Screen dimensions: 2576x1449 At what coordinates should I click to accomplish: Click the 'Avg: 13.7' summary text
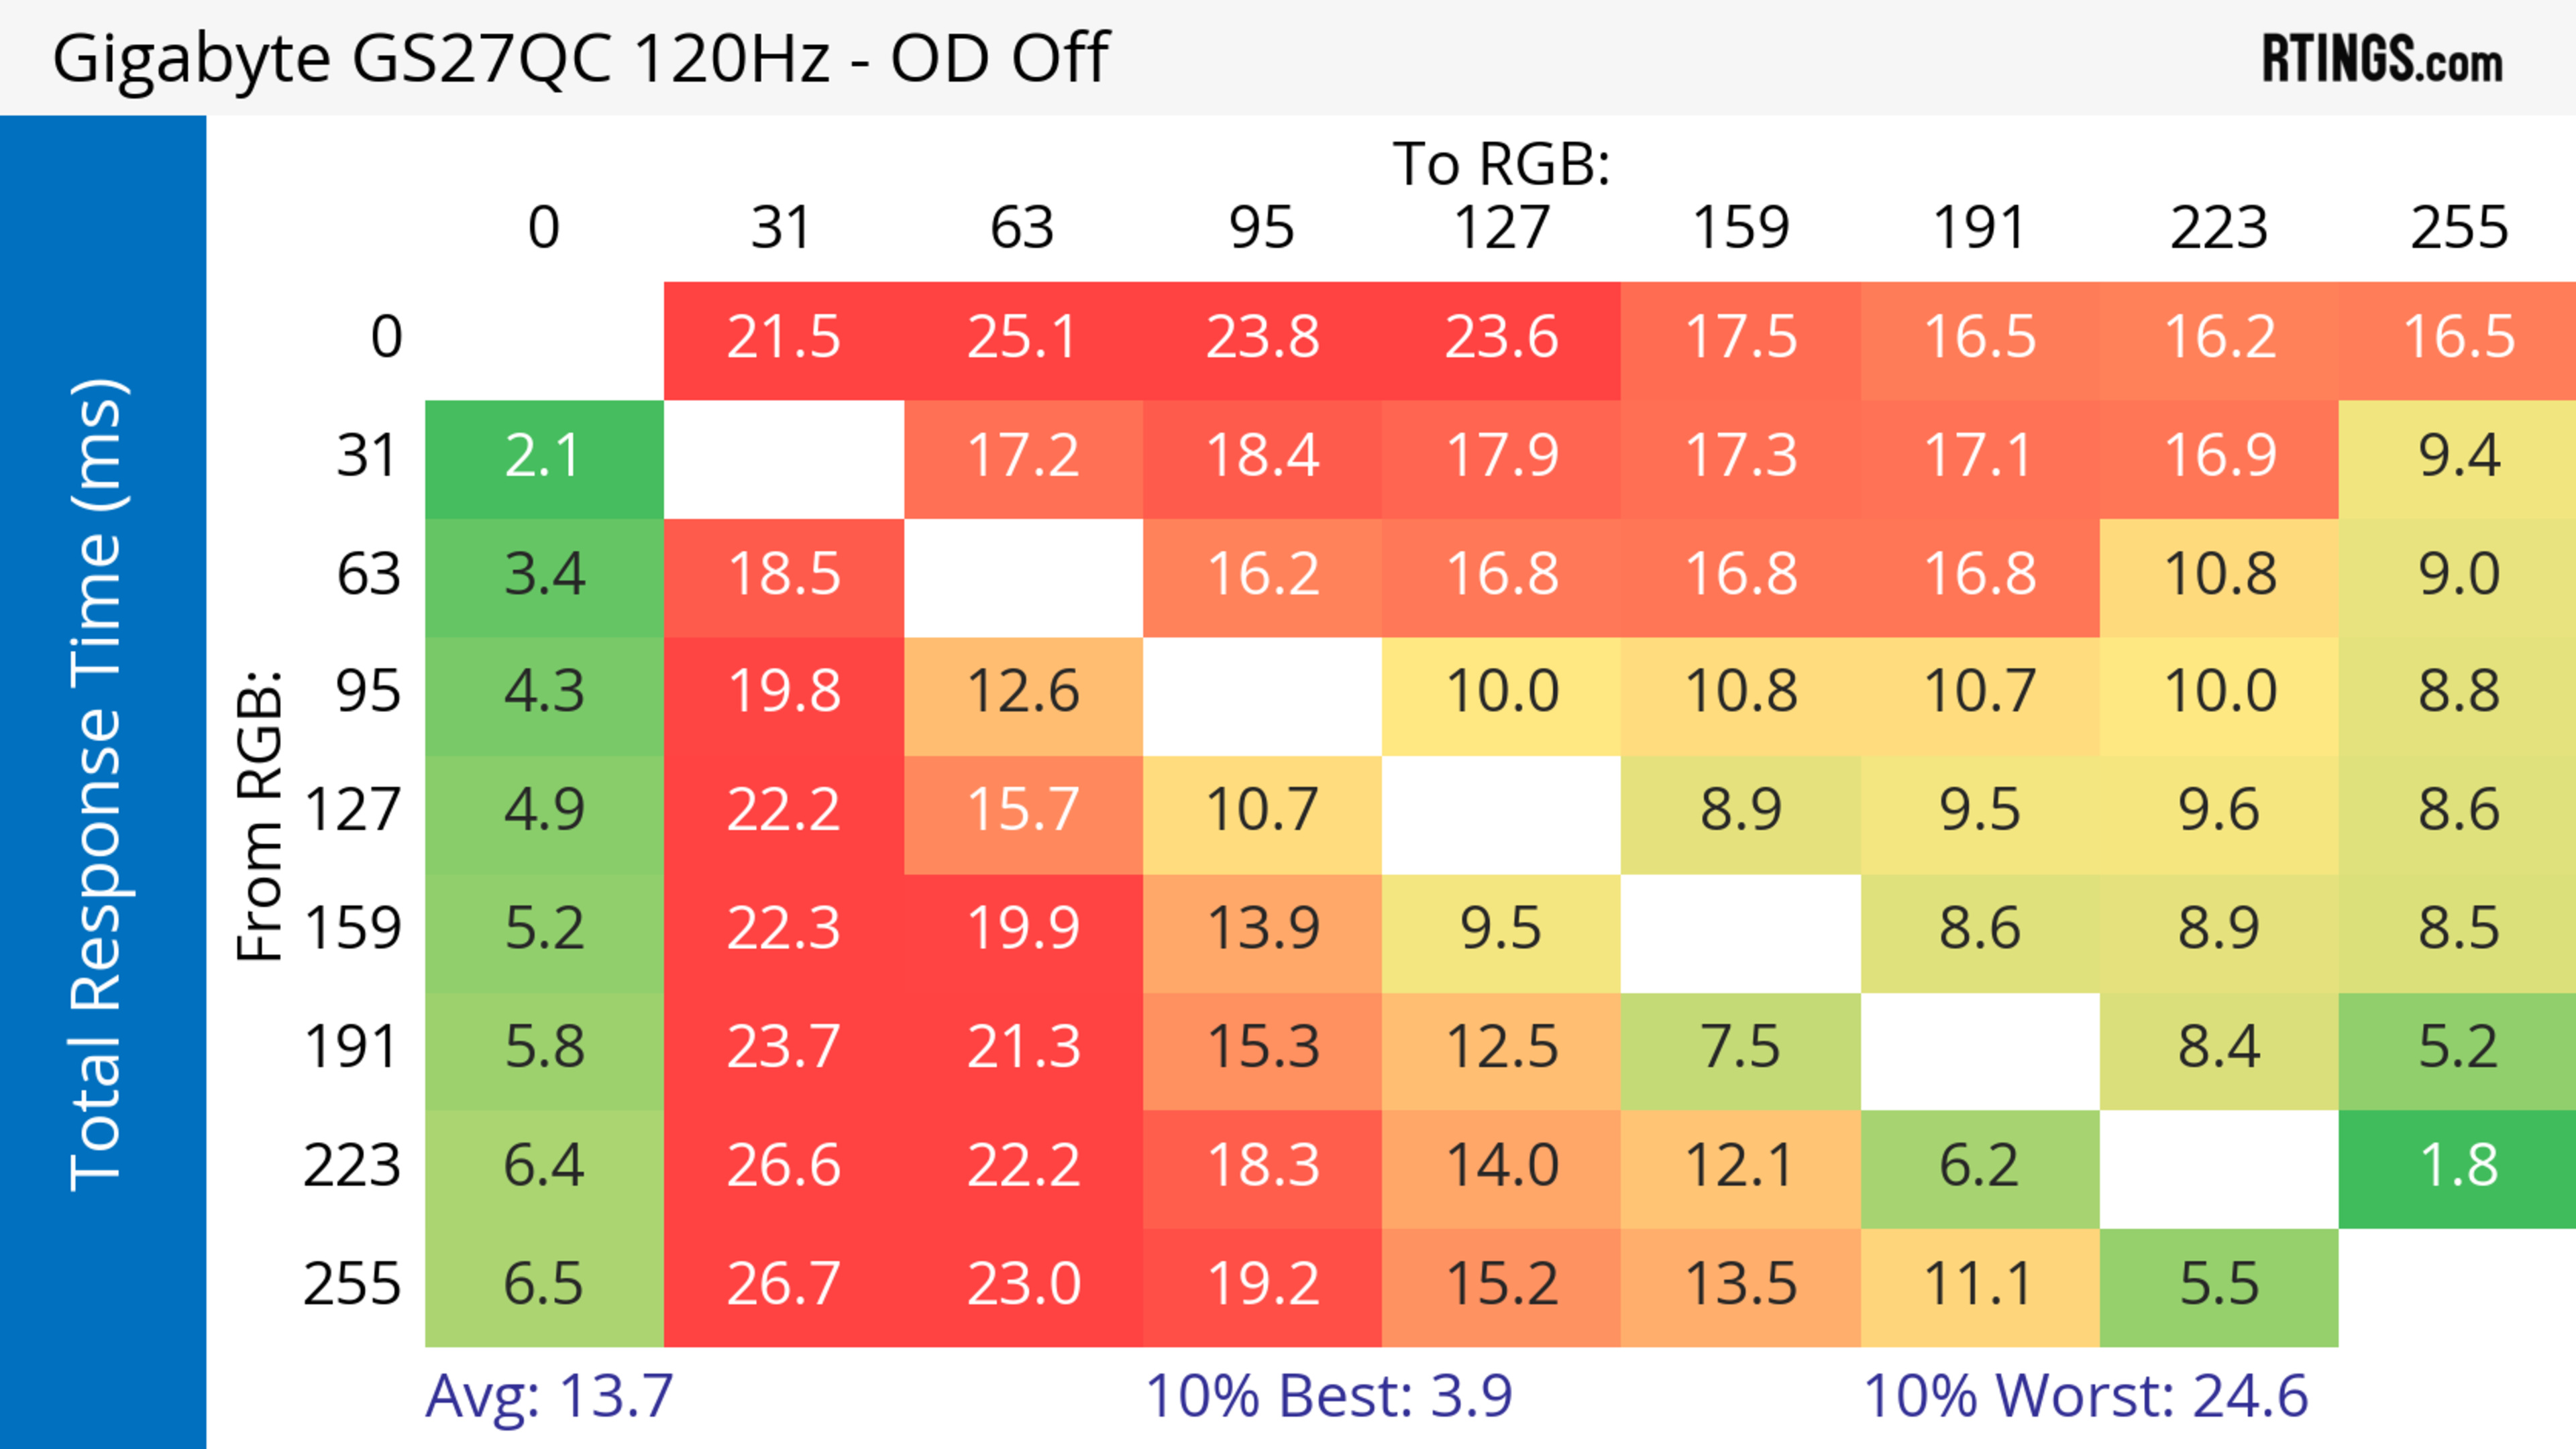[549, 1396]
